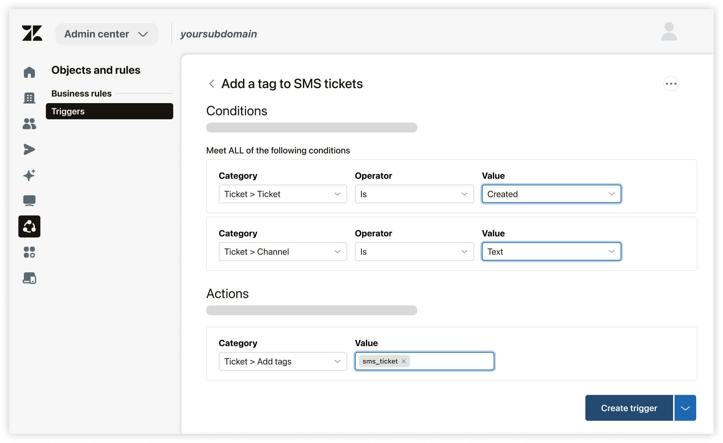Open the Apps and integrations icon

29,252
